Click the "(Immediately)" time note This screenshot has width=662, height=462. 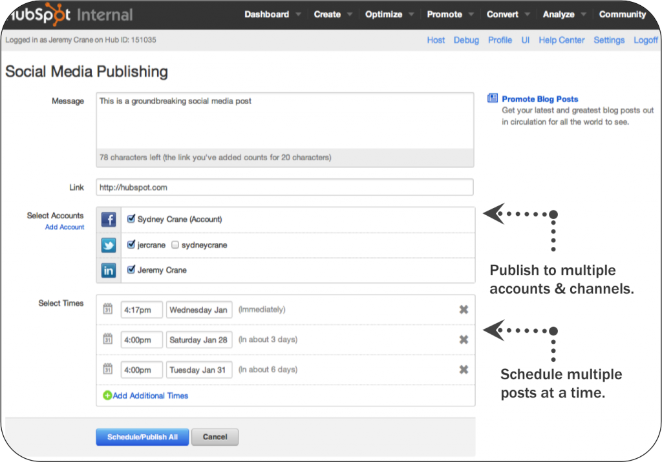point(262,310)
